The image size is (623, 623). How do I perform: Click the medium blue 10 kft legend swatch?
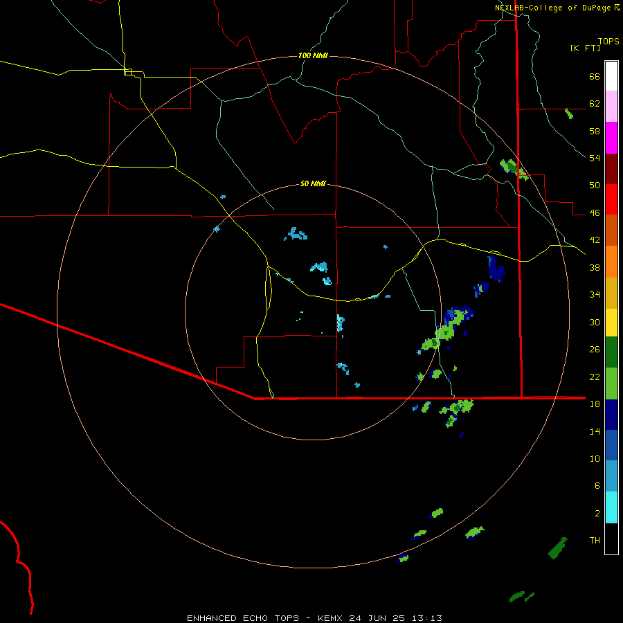(611, 445)
